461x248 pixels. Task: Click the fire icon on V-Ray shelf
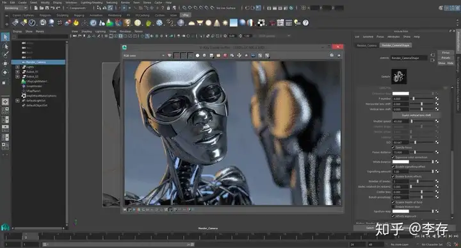[x=76, y=22]
